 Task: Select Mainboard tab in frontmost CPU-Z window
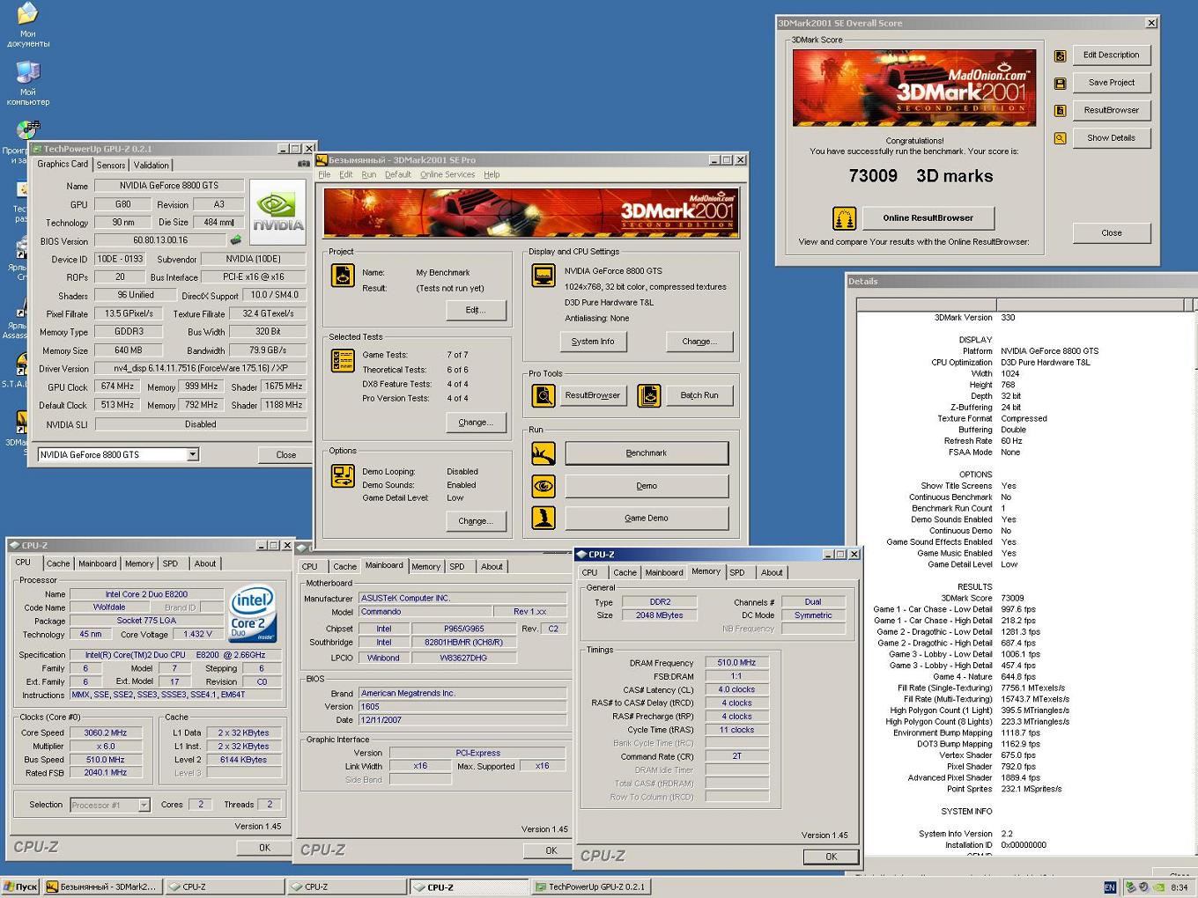coord(664,572)
